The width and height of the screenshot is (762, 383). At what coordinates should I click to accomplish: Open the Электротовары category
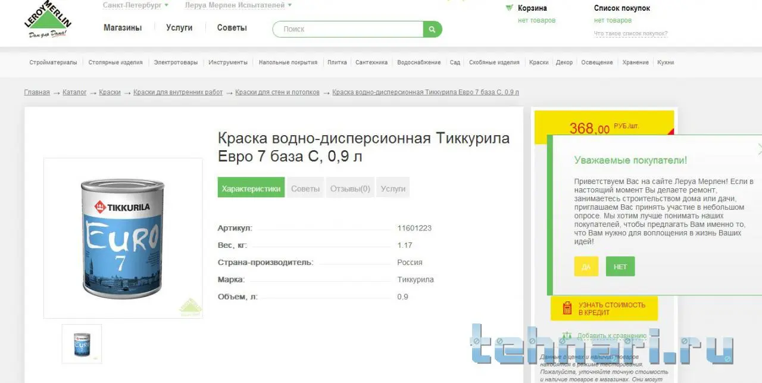(176, 63)
